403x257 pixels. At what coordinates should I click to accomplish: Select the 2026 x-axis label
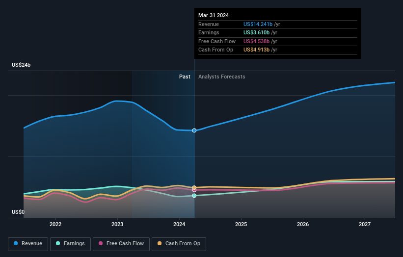(x=303, y=224)
